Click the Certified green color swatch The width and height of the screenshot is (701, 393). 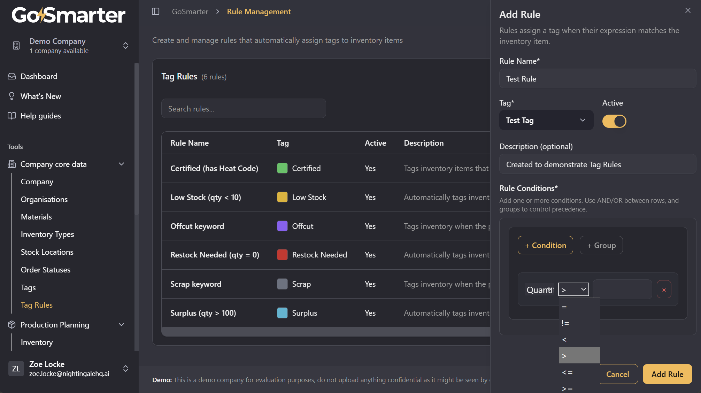(282, 168)
